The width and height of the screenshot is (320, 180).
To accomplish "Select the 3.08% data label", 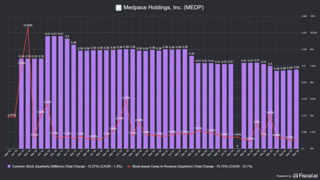I will [x=41, y=112].
